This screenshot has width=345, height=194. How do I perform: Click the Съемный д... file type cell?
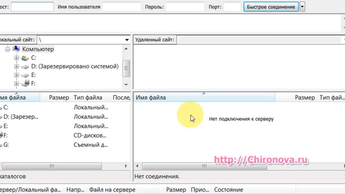pos(91,145)
